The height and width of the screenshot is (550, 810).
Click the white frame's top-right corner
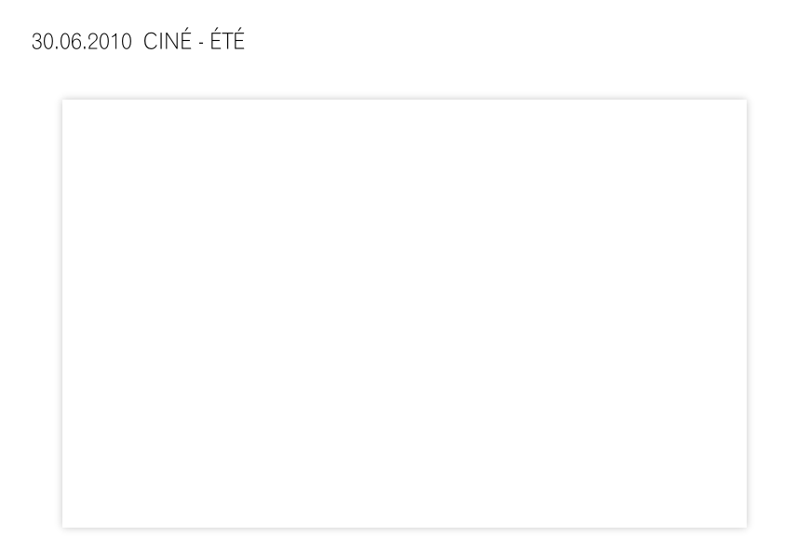(746, 101)
